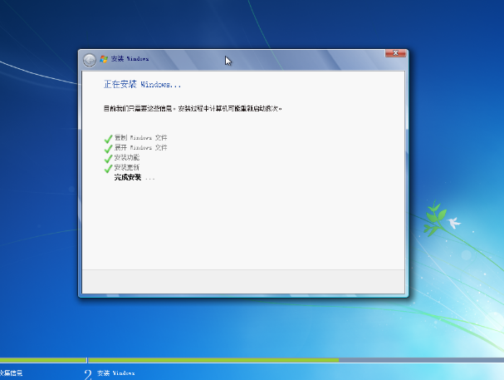The height and width of the screenshot is (380, 504).
Task: Click the 收集信息 stage label at bottom
Action: (12, 374)
